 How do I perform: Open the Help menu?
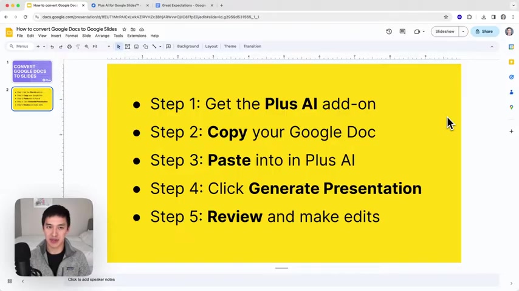tap(154, 36)
